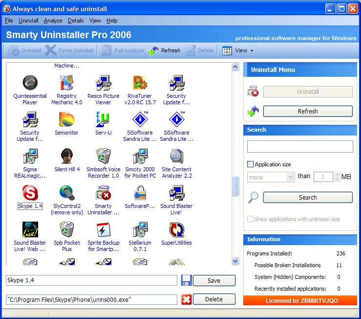The image size is (361, 319).
Task: Open the Analyze menu
Action: 53,21
